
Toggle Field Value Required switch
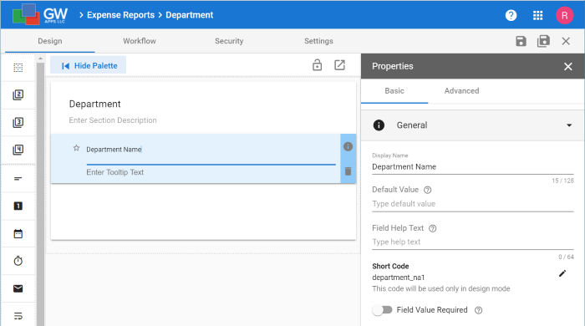tap(382, 310)
